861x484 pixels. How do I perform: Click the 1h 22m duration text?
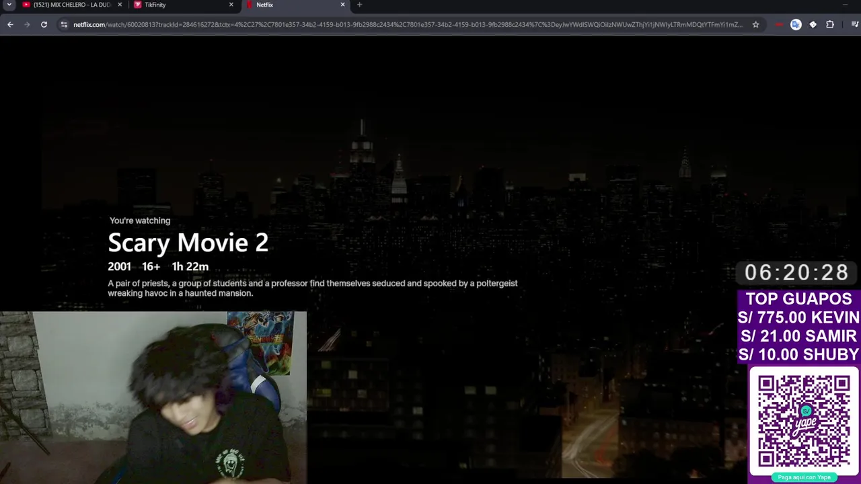click(x=190, y=266)
